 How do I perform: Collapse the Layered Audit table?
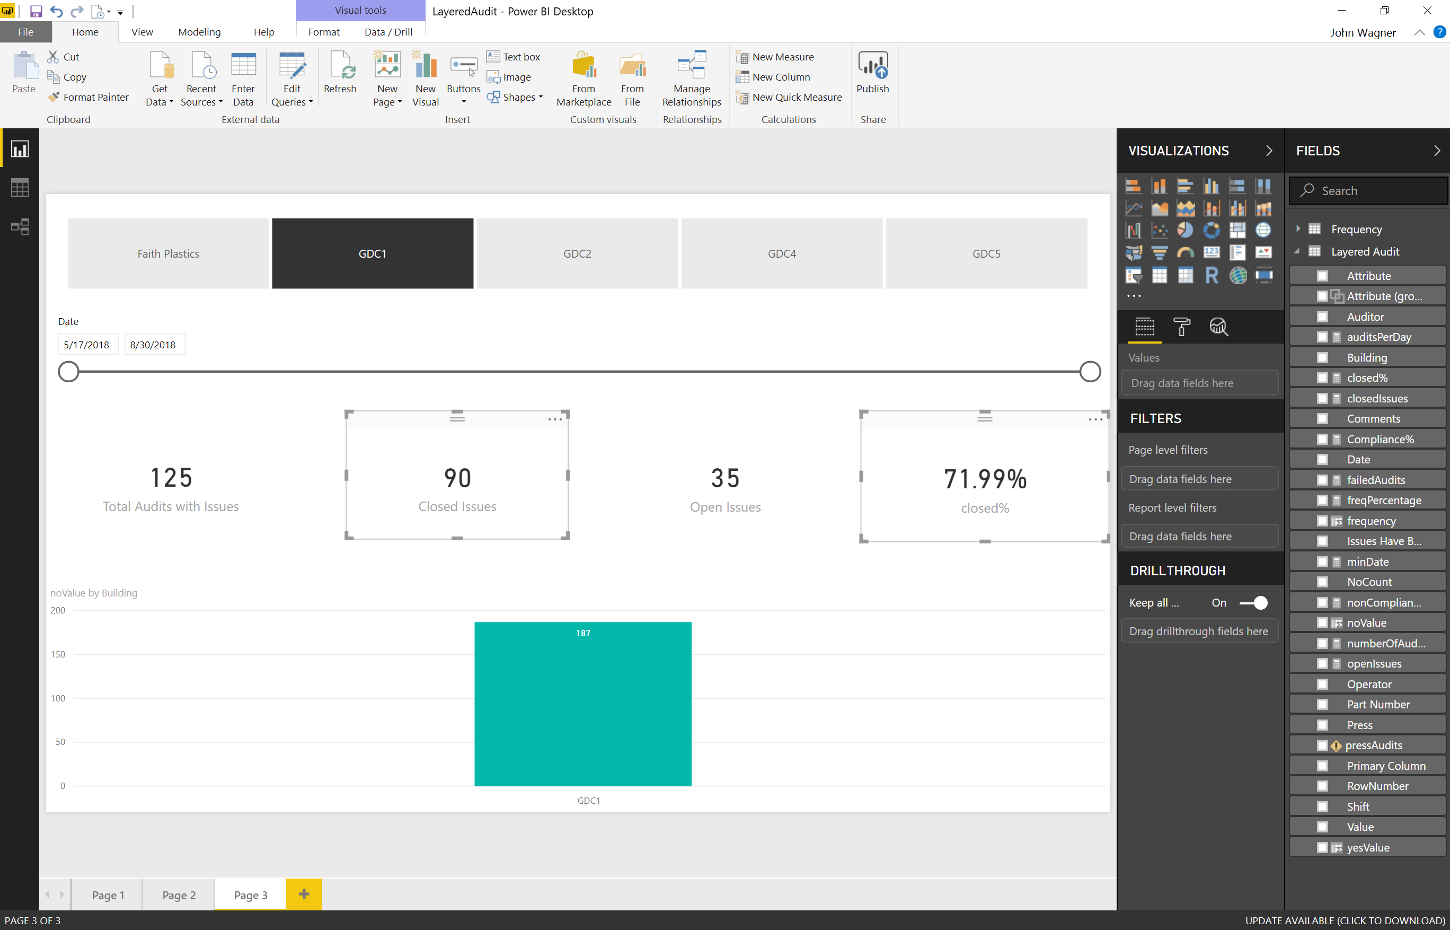point(1297,251)
